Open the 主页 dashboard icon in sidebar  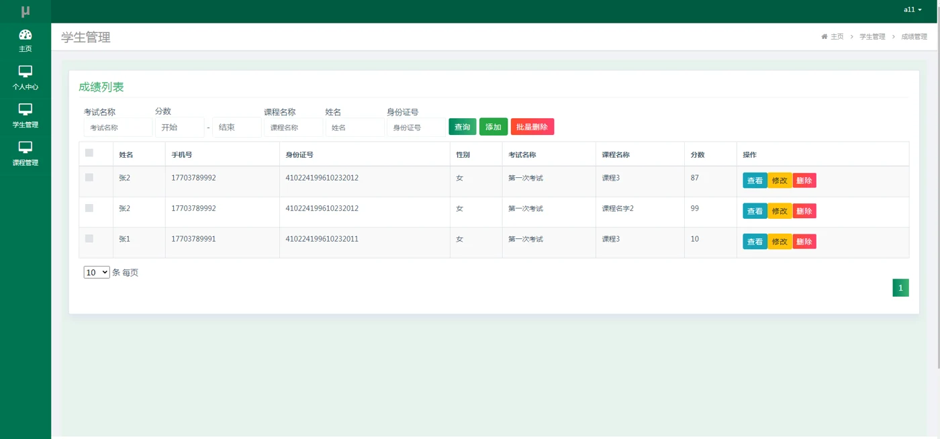26,35
